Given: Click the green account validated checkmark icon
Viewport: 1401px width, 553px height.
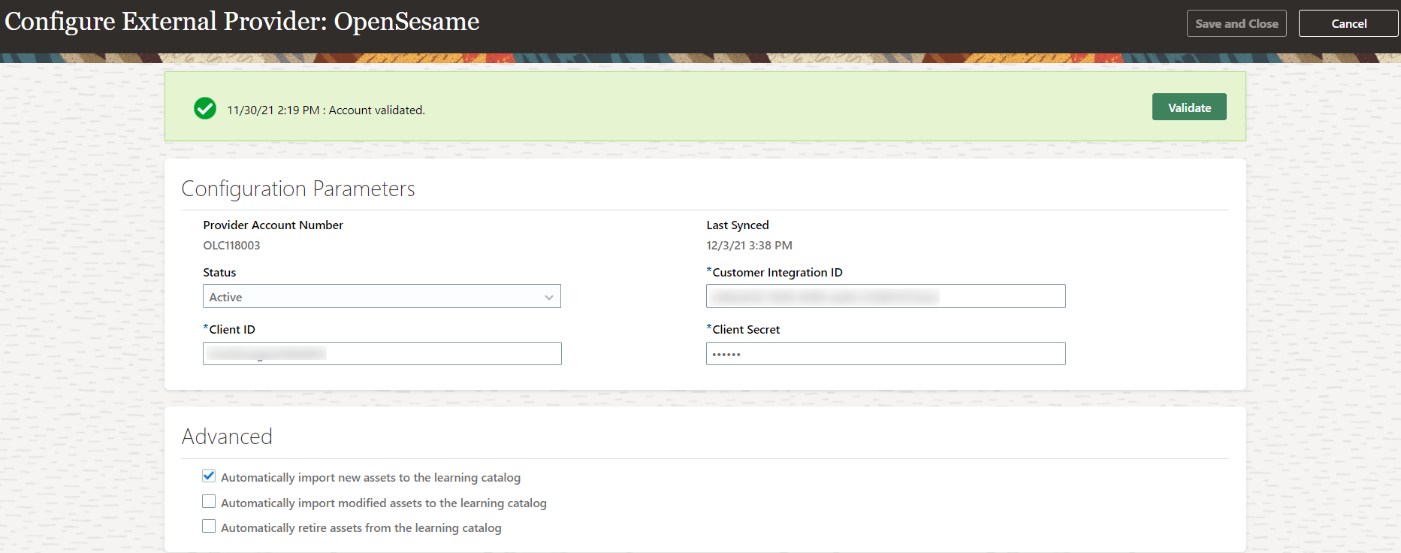Looking at the screenshot, I should point(205,109).
